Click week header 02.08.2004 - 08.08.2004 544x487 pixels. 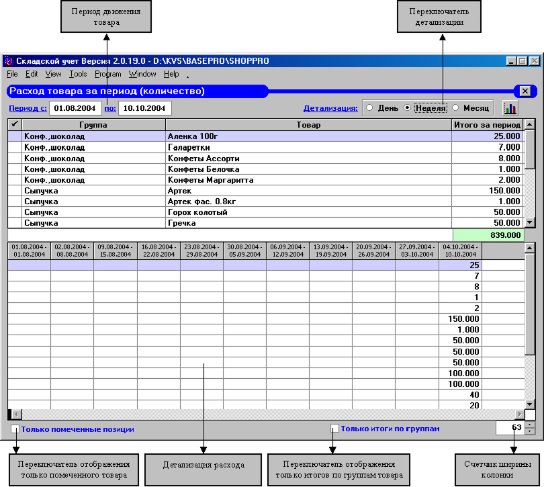tap(72, 251)
